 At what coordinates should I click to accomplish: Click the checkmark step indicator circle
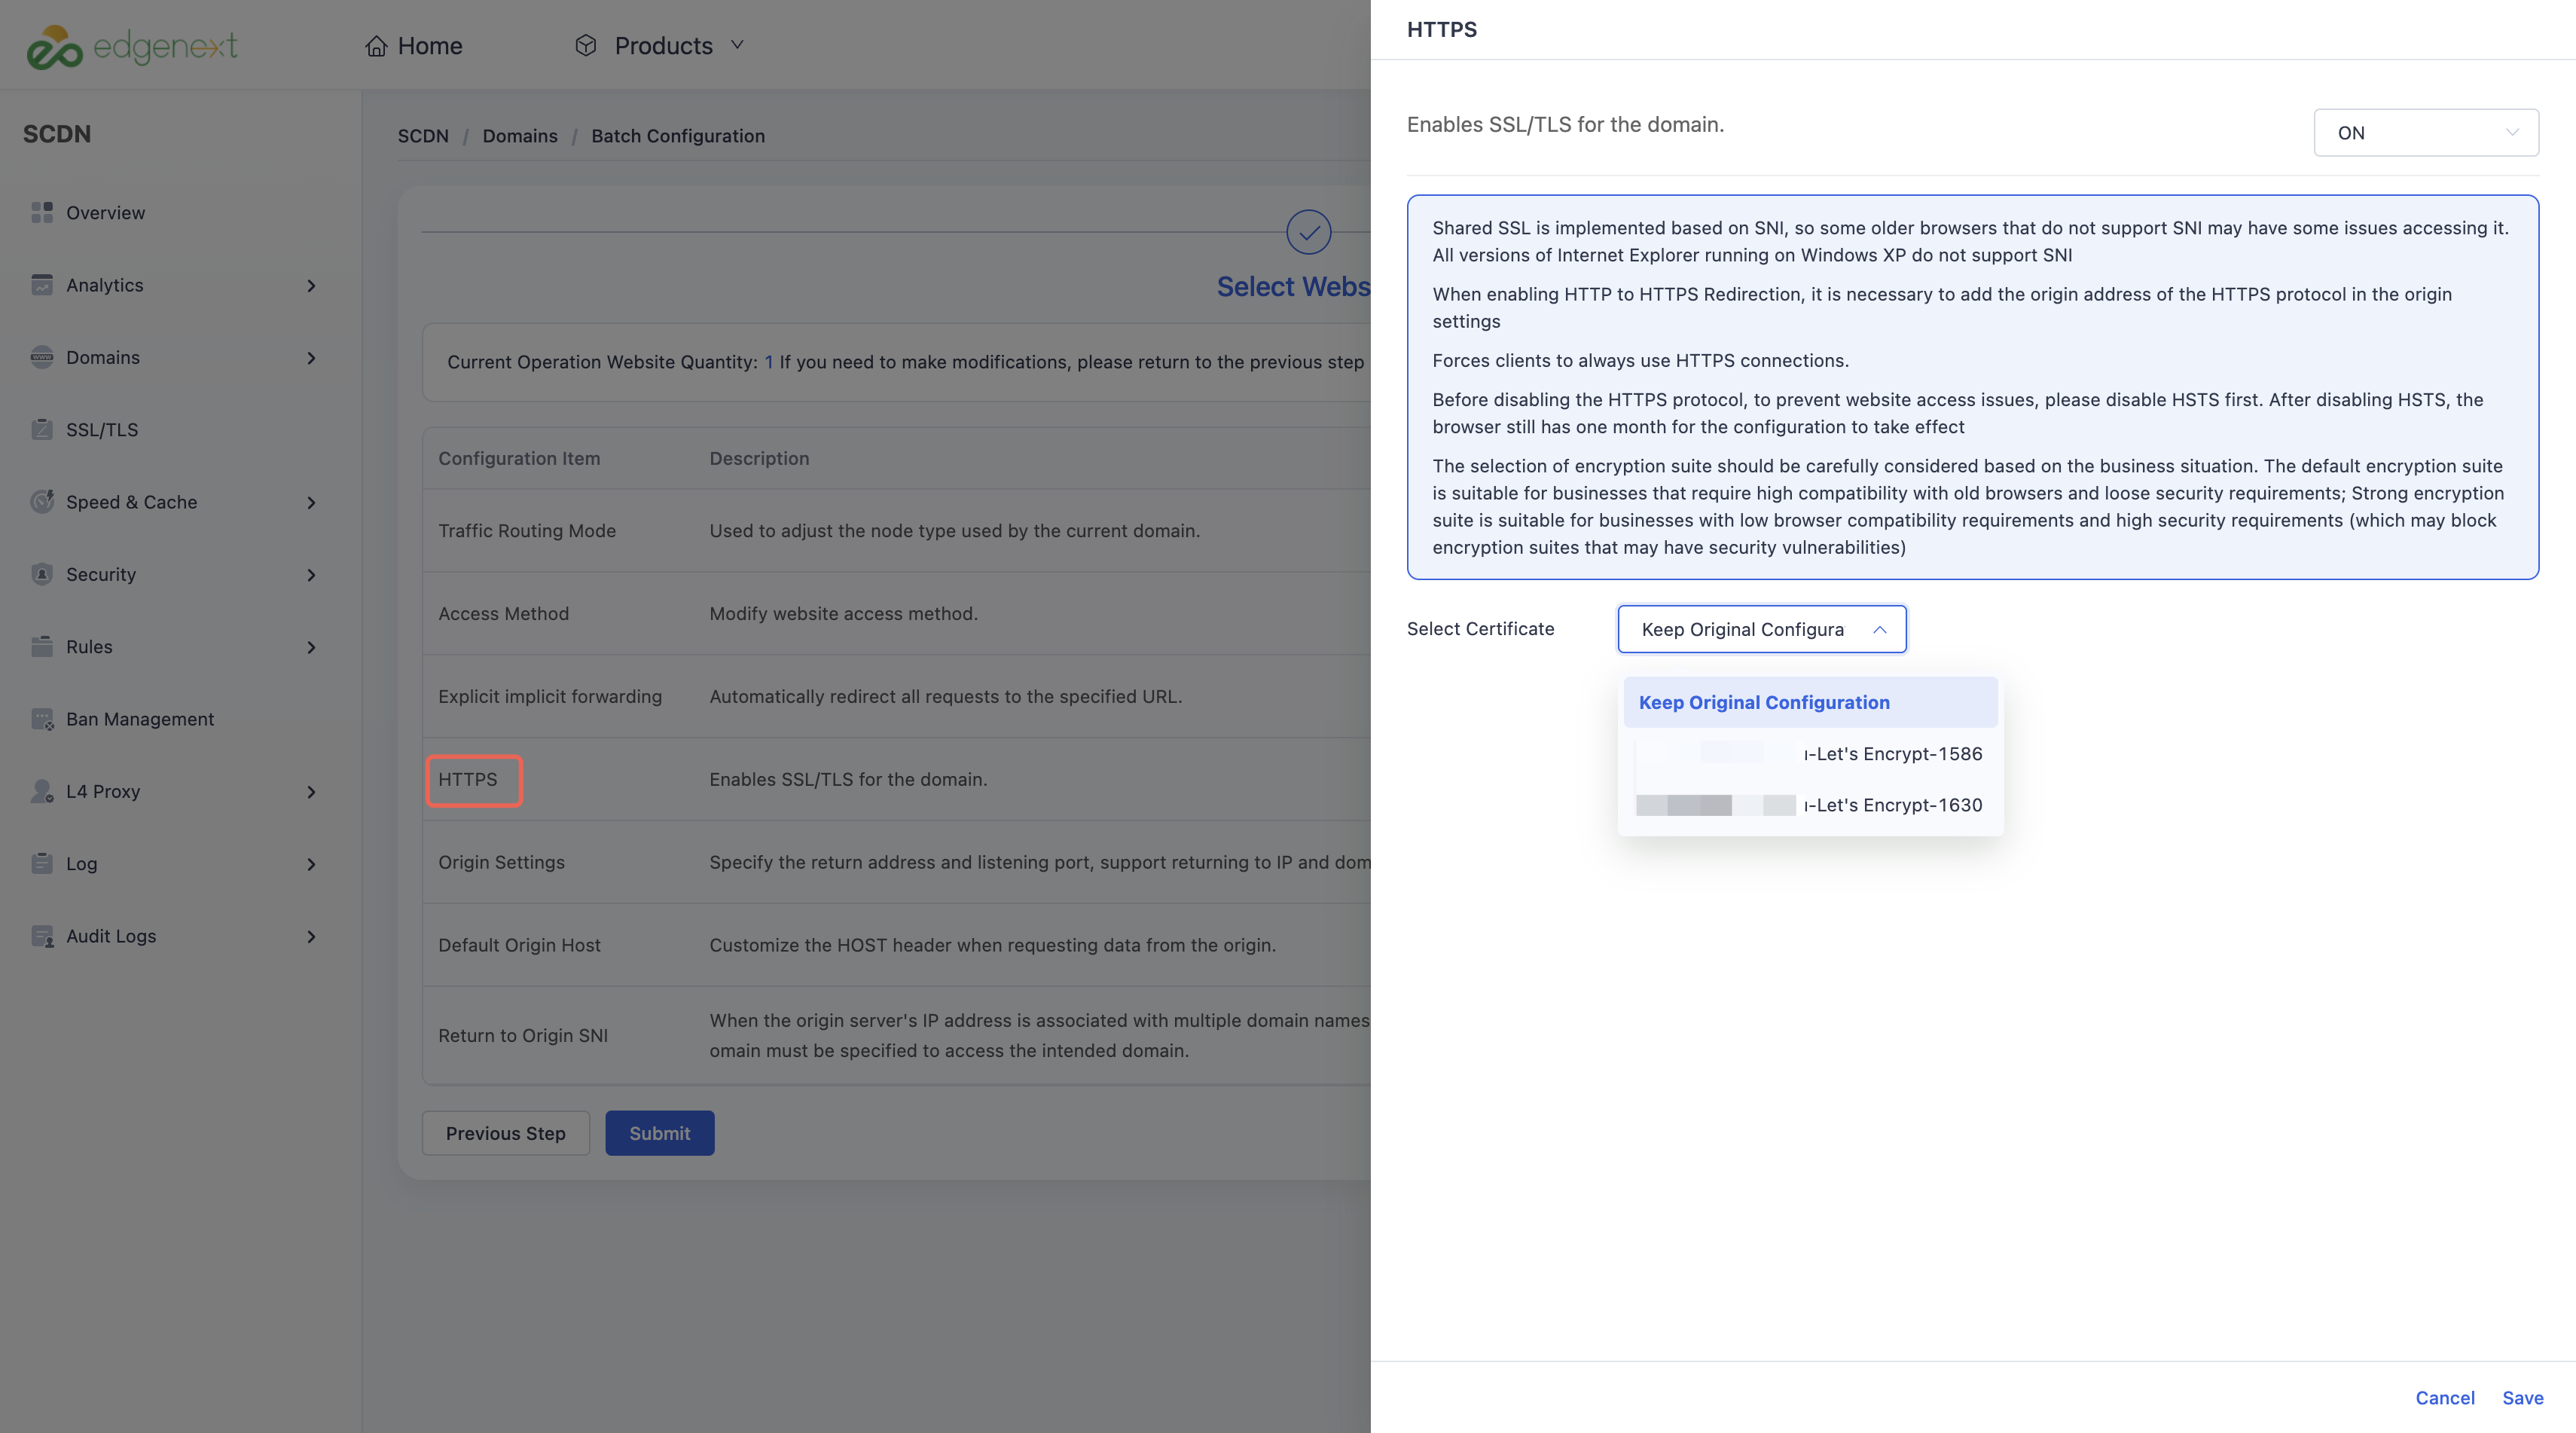click(x=1308, y=233)
